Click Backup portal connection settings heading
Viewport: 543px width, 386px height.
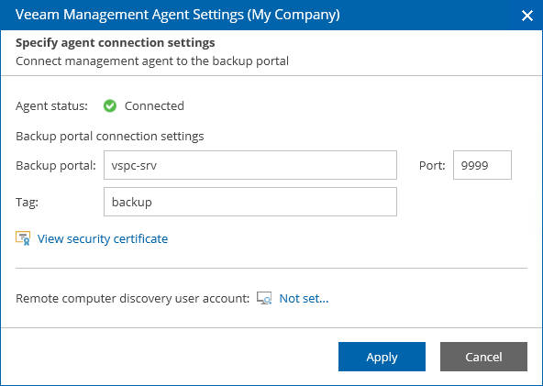coord(110,136)
